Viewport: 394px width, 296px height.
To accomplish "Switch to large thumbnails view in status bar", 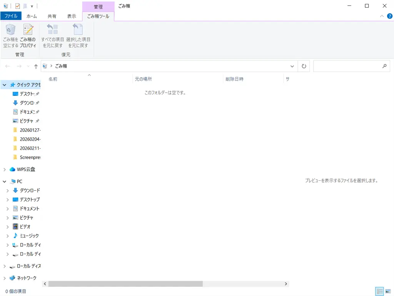I will pyautogui.click(x=389, y=291).
